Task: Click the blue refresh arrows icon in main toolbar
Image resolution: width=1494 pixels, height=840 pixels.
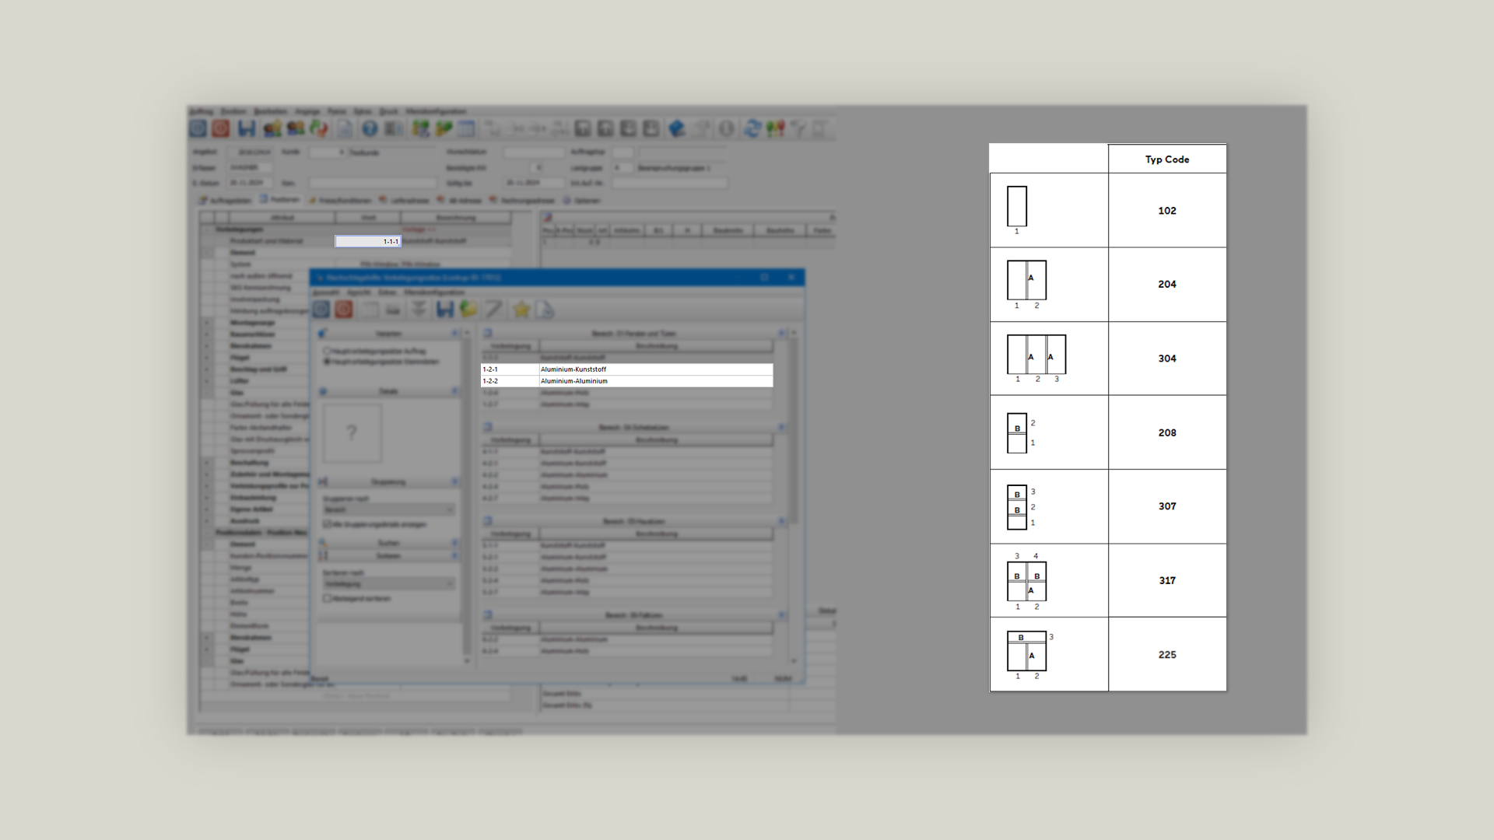Action: (x=752, y=128)
